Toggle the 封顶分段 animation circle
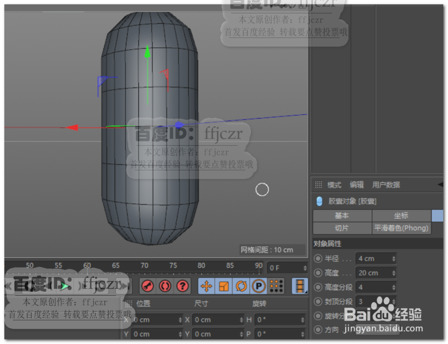The height and width of the screenshot is (344, 448). coord(318,301)
